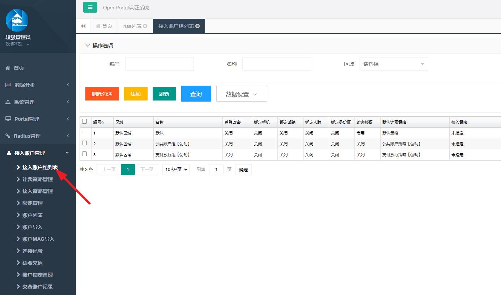Click the OpenPortal logo avatar
The image size is (501, 295).
click(17, 20)
